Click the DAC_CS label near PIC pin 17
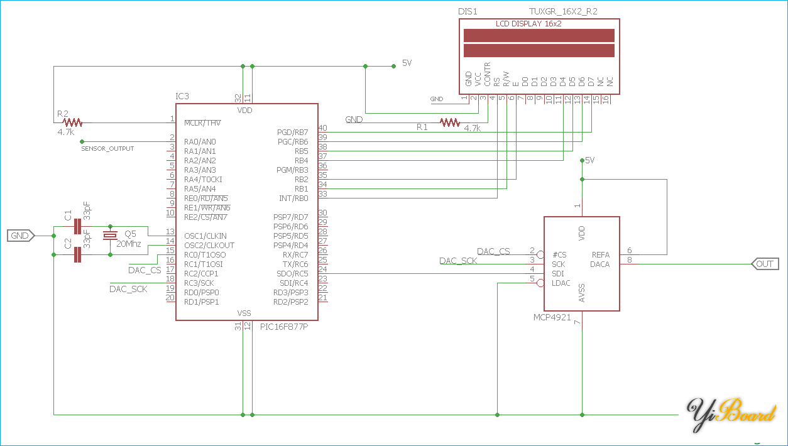This screenshot has height=446, width=788. pyautogui.click(x=145, y=270)
